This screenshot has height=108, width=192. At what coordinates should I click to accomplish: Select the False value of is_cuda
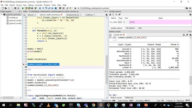click(x=160, y=22)
